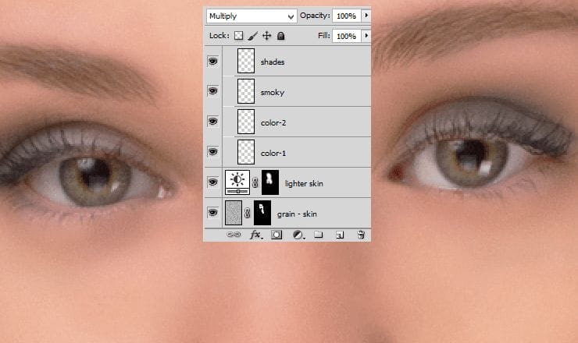Click the lighter skin layer mask thumbnail
Viewport: 578px width, 343px height.
tap(271, 182)
